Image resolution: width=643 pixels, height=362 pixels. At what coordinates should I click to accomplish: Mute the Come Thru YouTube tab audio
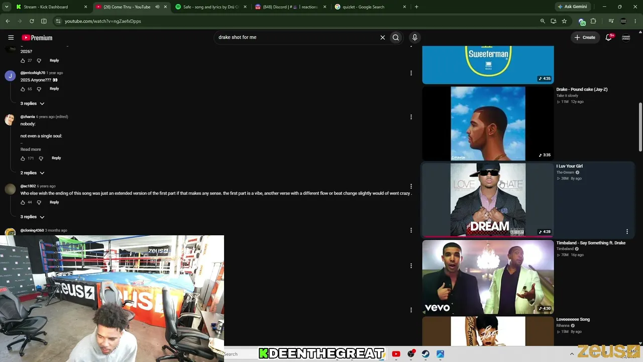(157, 7)
